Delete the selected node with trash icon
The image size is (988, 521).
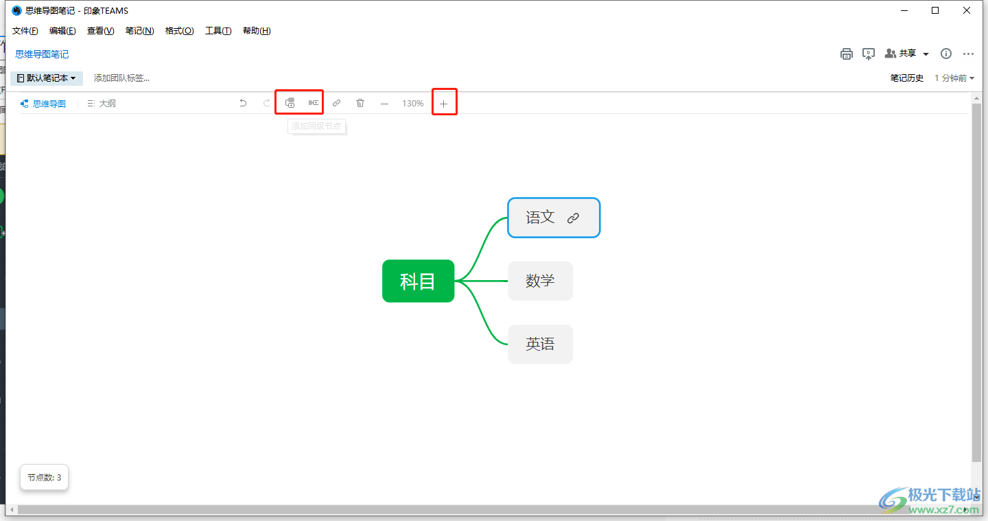tap(360, 103)
